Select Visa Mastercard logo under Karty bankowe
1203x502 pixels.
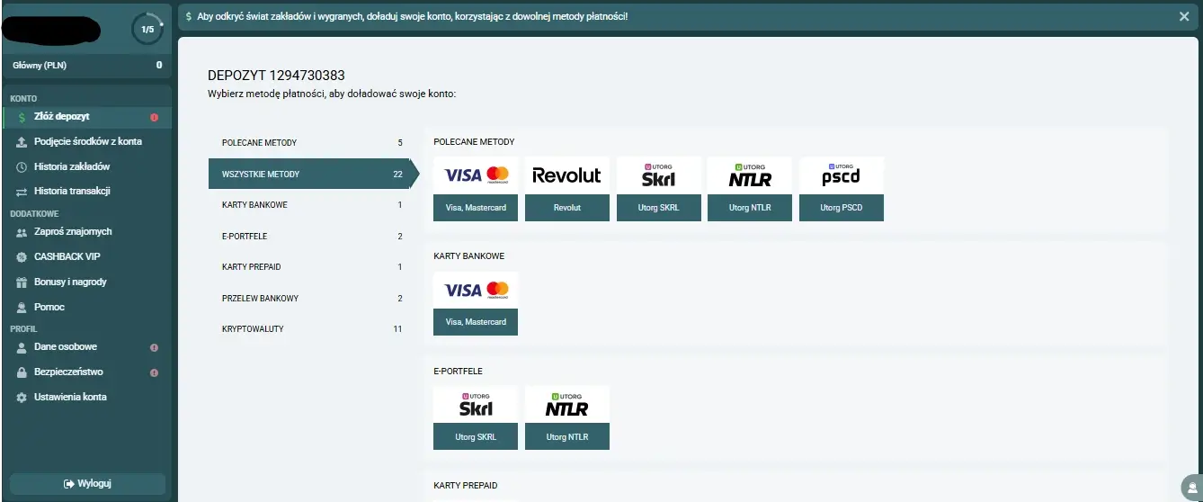tap(476, 290)
